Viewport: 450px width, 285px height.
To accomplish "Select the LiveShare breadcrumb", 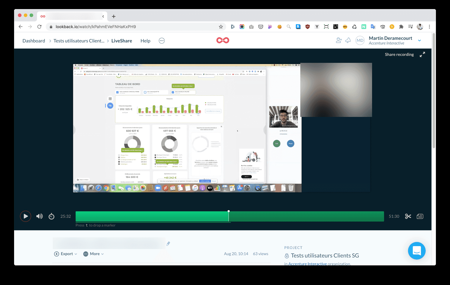I will click(122, 41).
